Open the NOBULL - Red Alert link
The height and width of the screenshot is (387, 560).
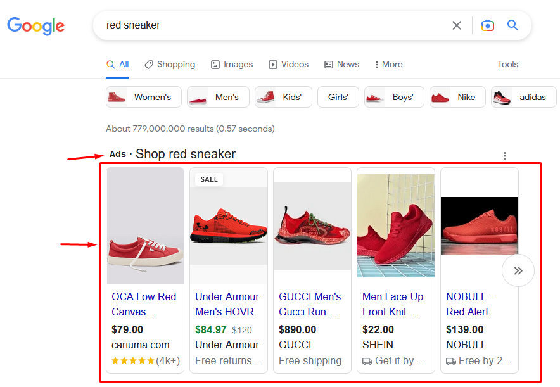[469, 304]
